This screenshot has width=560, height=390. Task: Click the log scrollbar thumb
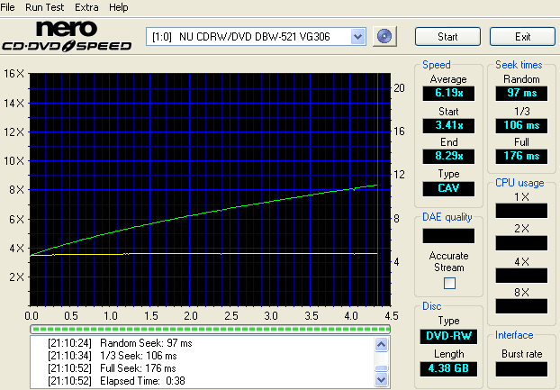point(381,368)
